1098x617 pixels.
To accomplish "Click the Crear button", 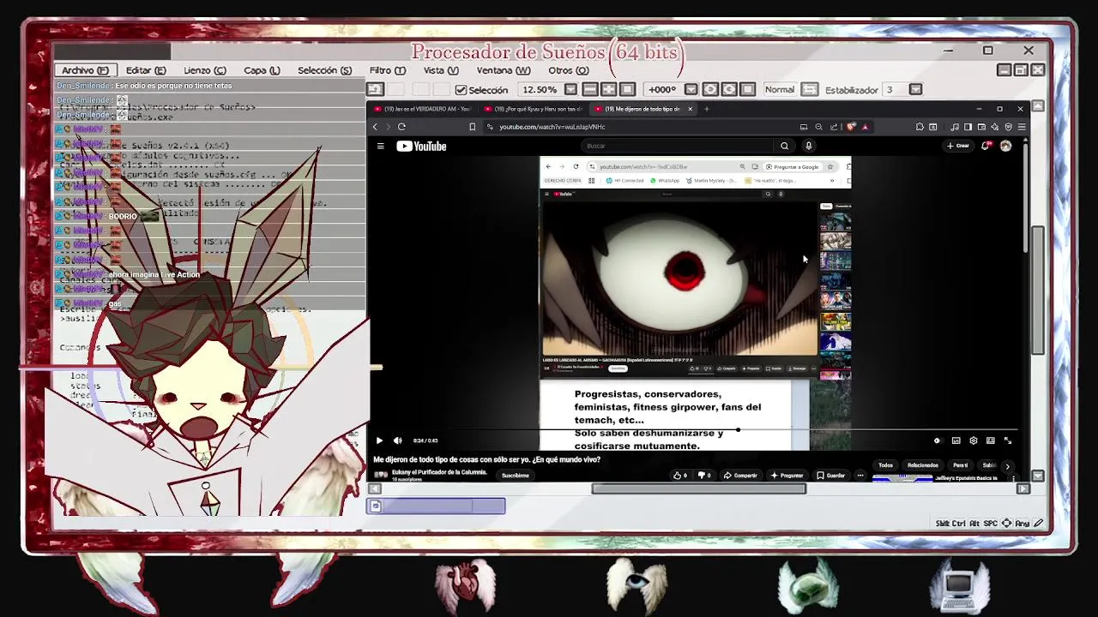I will (957, 147).
